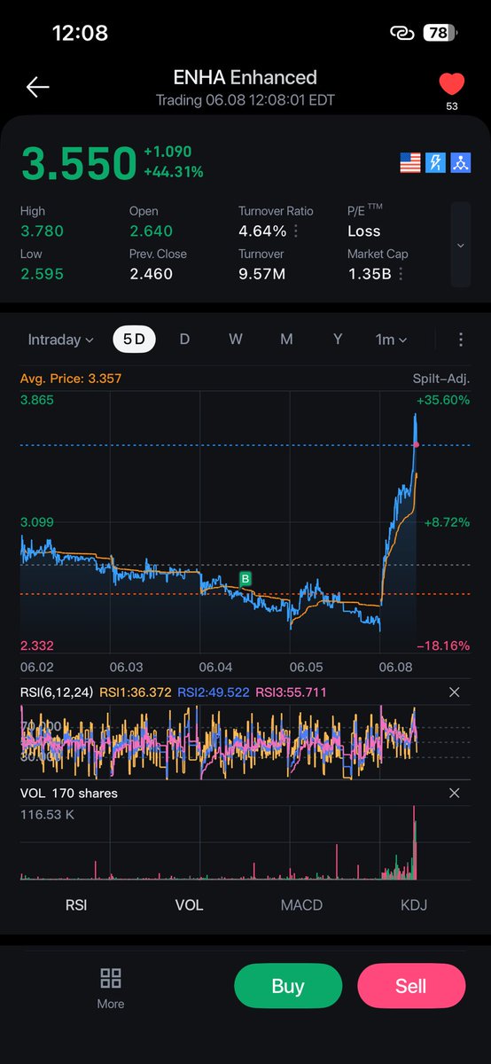Viewport: 491px width, 1064px height.
Task: Switch to the Y yearly tab
Action: (x=338, y=340)
